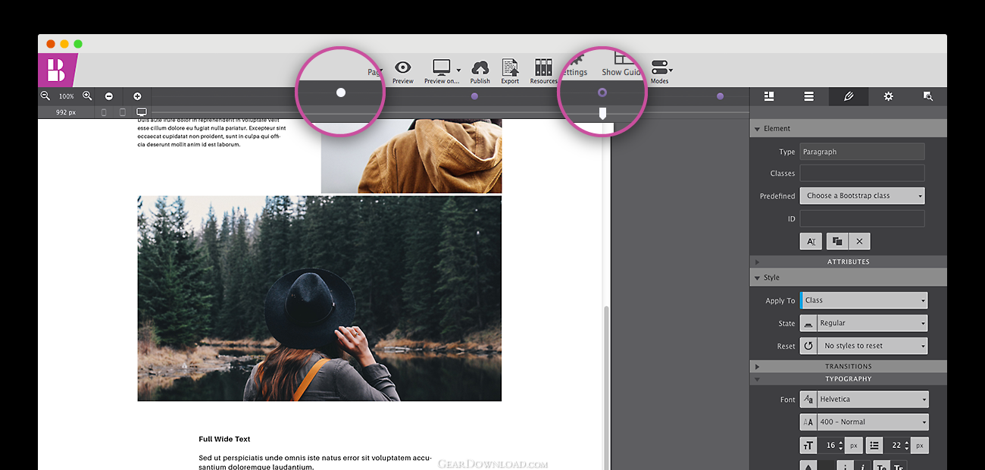Image resolution: width=985 pixels, height=470 pixels.
Task: Zoom in with the magnifier plus icon
Action: click(x=87, y=96)
